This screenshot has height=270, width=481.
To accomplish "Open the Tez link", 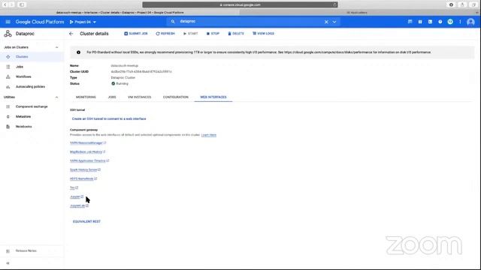I will click(74, 187).
